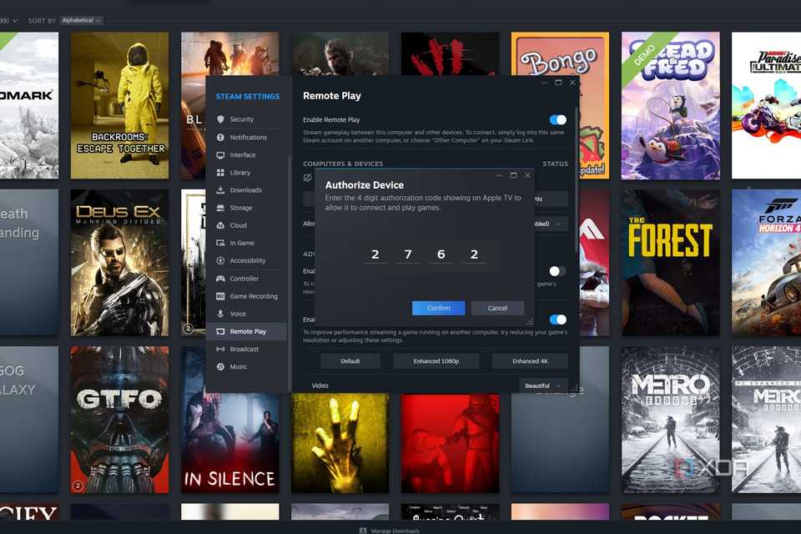
Task: Open Cloud settings via the cloud icon
Action: (223, 224)
